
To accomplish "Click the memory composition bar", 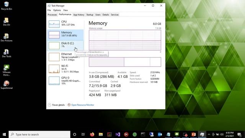I will click(125, 62).
